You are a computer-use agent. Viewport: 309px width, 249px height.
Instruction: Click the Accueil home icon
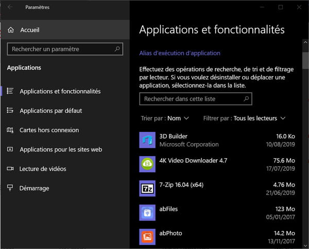(x=11, y=30)
